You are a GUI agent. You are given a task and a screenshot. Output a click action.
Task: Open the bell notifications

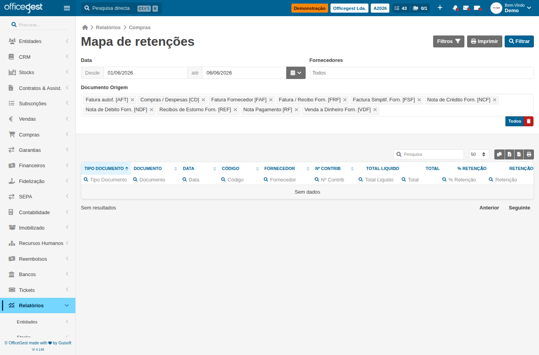(455, 8)
